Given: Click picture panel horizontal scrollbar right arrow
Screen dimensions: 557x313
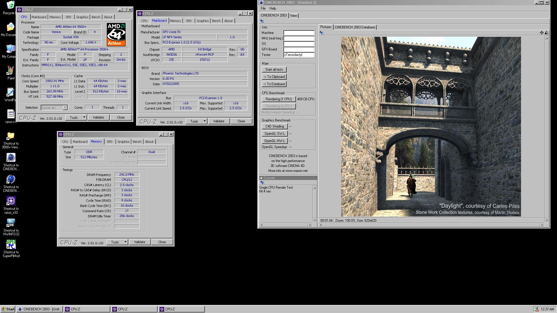Looking at the screenshot, I should pyautogui.click(x=542, y=225).
